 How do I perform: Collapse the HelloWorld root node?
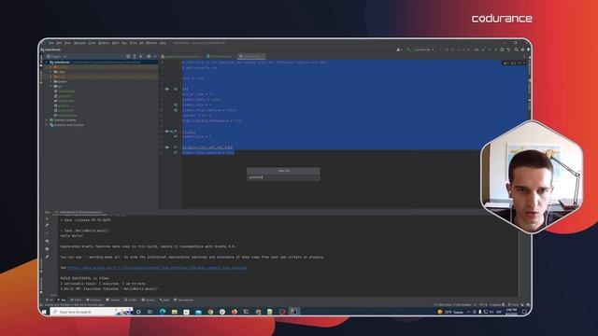(x=47, y=63)
